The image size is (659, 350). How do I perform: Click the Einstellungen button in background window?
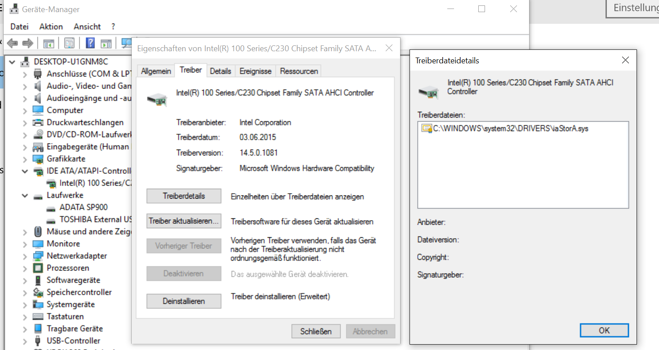coord(633,9)
